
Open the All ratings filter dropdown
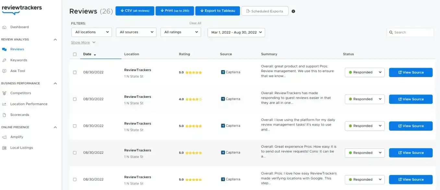click(181, 32)
